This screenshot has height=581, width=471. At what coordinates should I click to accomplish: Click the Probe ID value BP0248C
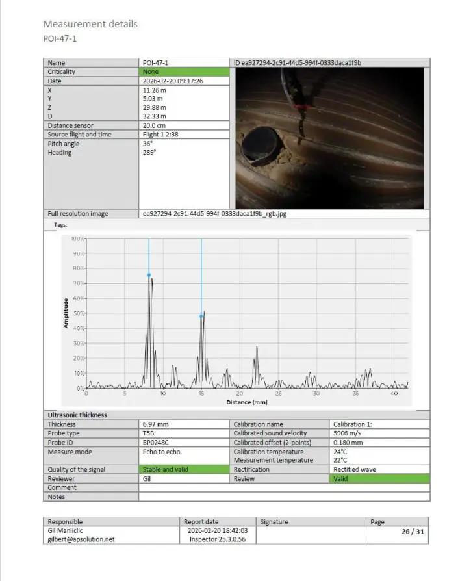pos(155,443)
